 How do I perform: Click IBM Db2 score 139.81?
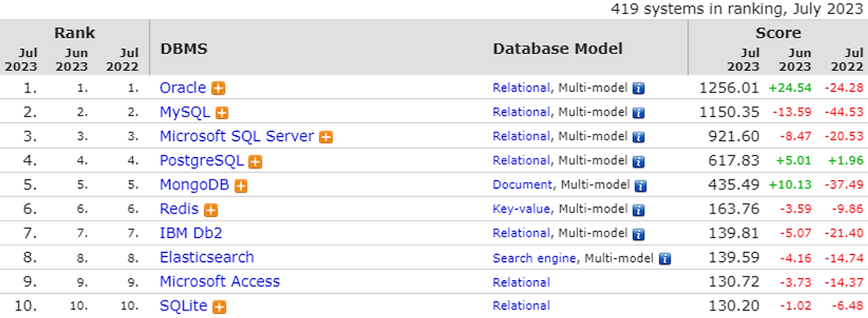coord(734,233)
